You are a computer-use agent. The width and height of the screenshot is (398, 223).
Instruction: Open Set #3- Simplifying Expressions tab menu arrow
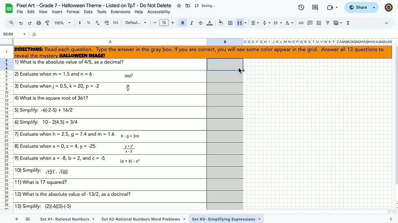260,219
